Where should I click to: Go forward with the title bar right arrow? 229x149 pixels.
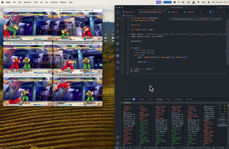151,7
